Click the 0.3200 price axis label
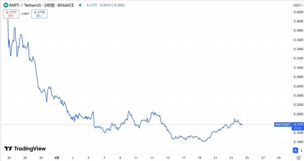 [x=298, y=58]
